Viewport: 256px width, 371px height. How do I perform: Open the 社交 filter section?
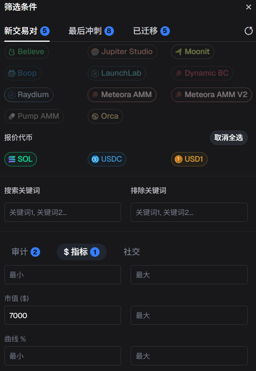coord(131,252)
